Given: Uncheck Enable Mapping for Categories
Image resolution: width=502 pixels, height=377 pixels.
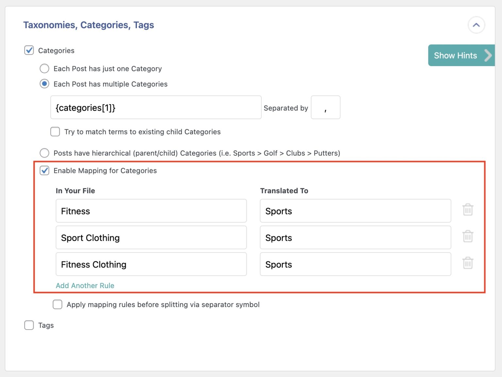Looking at the screenshot, I should tap(44, 170).
